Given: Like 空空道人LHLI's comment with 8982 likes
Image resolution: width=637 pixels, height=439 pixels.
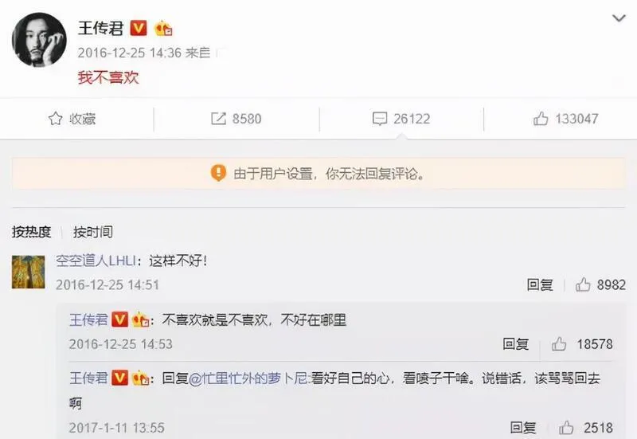Looking at the screenshot, I should pos(583,284).
